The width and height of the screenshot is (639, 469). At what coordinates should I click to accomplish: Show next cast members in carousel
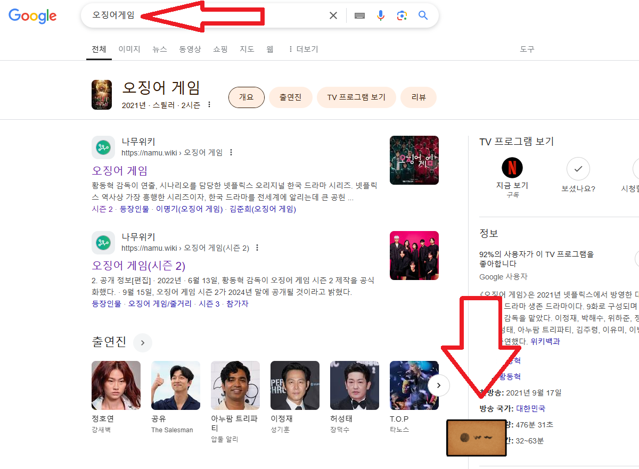coord(438,385)
